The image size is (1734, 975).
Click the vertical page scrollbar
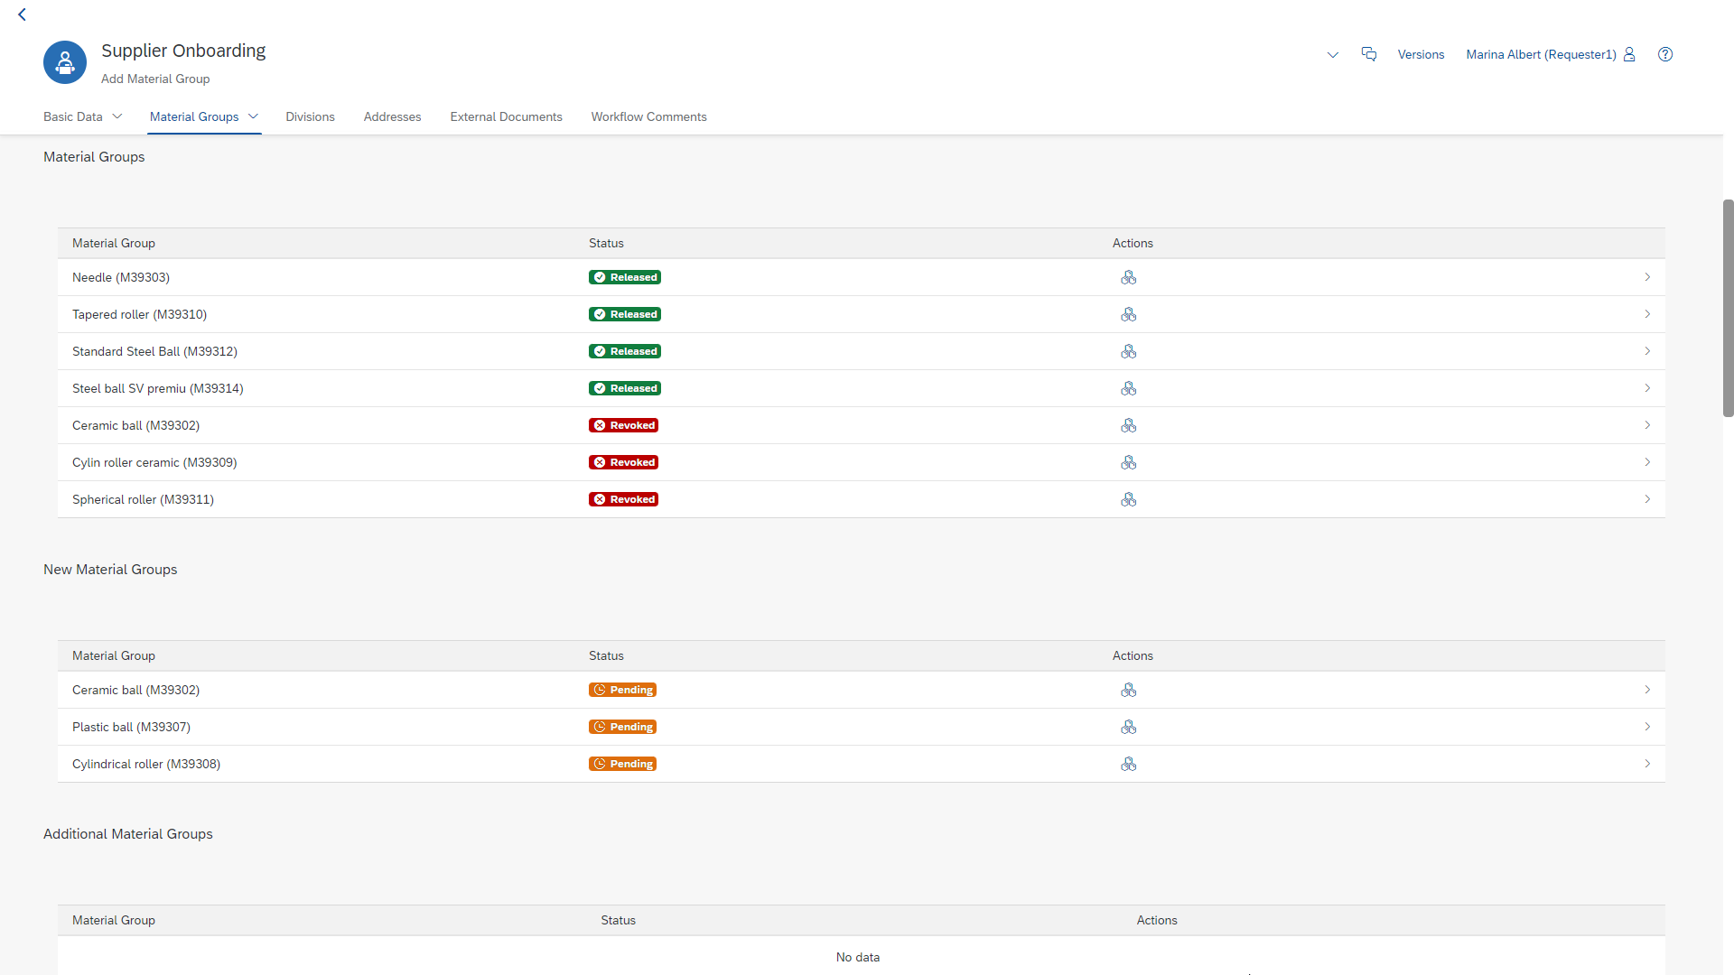(x=1728, y=307)
